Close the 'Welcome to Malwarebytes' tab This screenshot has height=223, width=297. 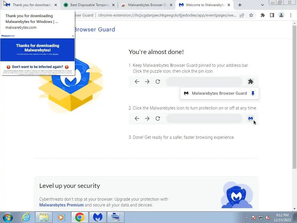click(x=229, y=5)
